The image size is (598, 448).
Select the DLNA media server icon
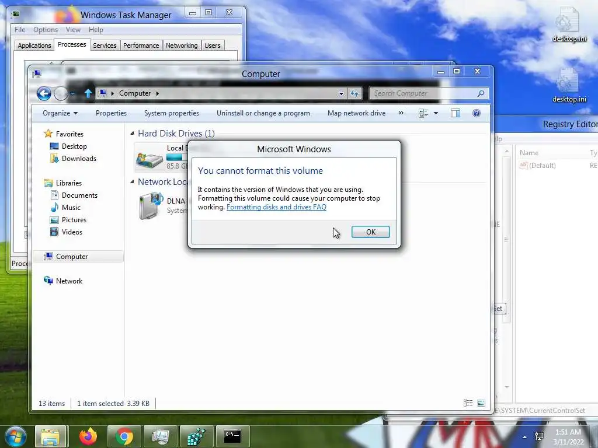[151, 206]
